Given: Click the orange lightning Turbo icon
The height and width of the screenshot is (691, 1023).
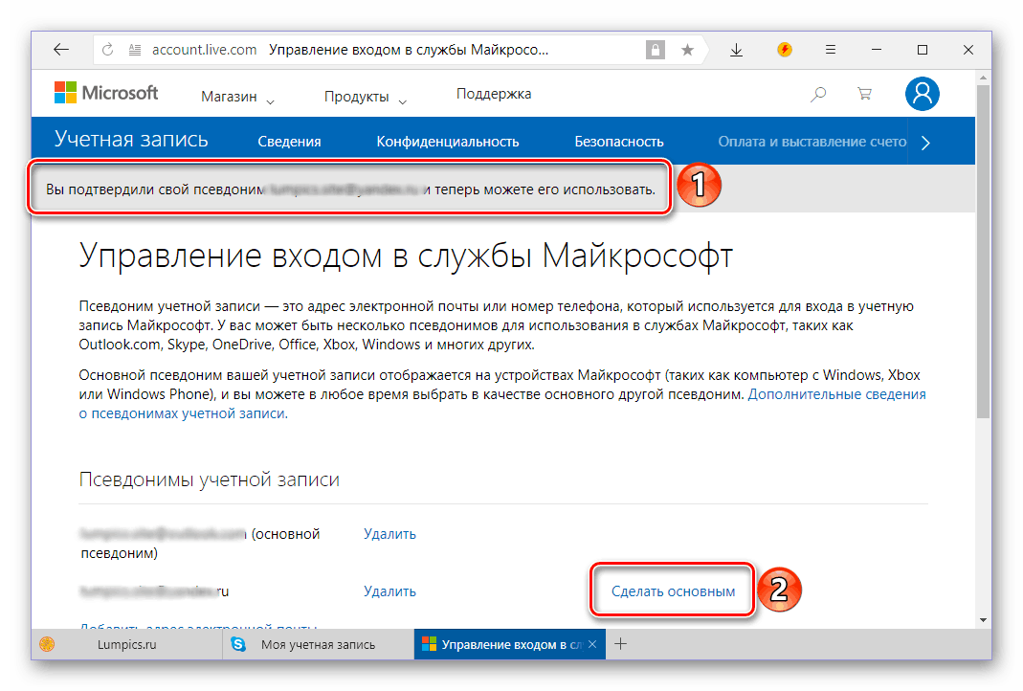Looking at the screenshot, I should click(x=785, y=50).
